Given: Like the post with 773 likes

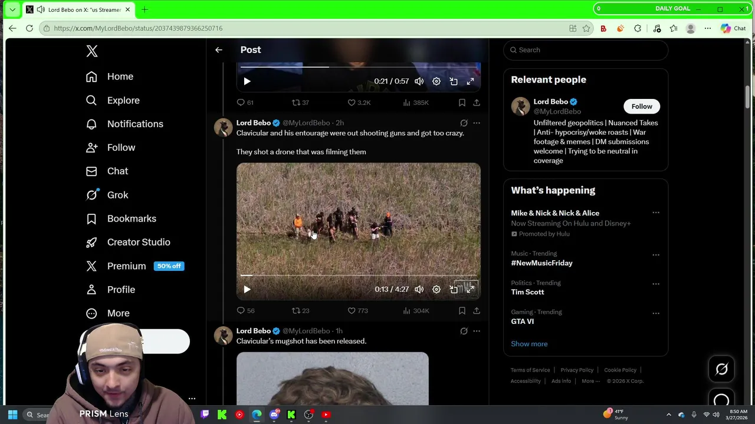Looking at the screenshot, I should click(x=357, y=310).
